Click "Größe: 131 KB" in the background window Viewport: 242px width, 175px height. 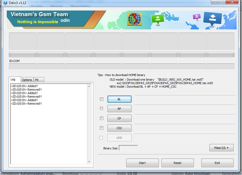point(127,174)
